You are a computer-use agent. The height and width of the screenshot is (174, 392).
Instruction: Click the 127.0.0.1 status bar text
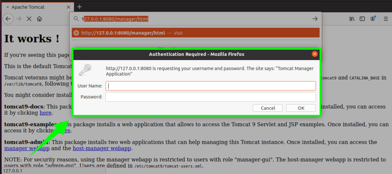[x=13, y=171]
